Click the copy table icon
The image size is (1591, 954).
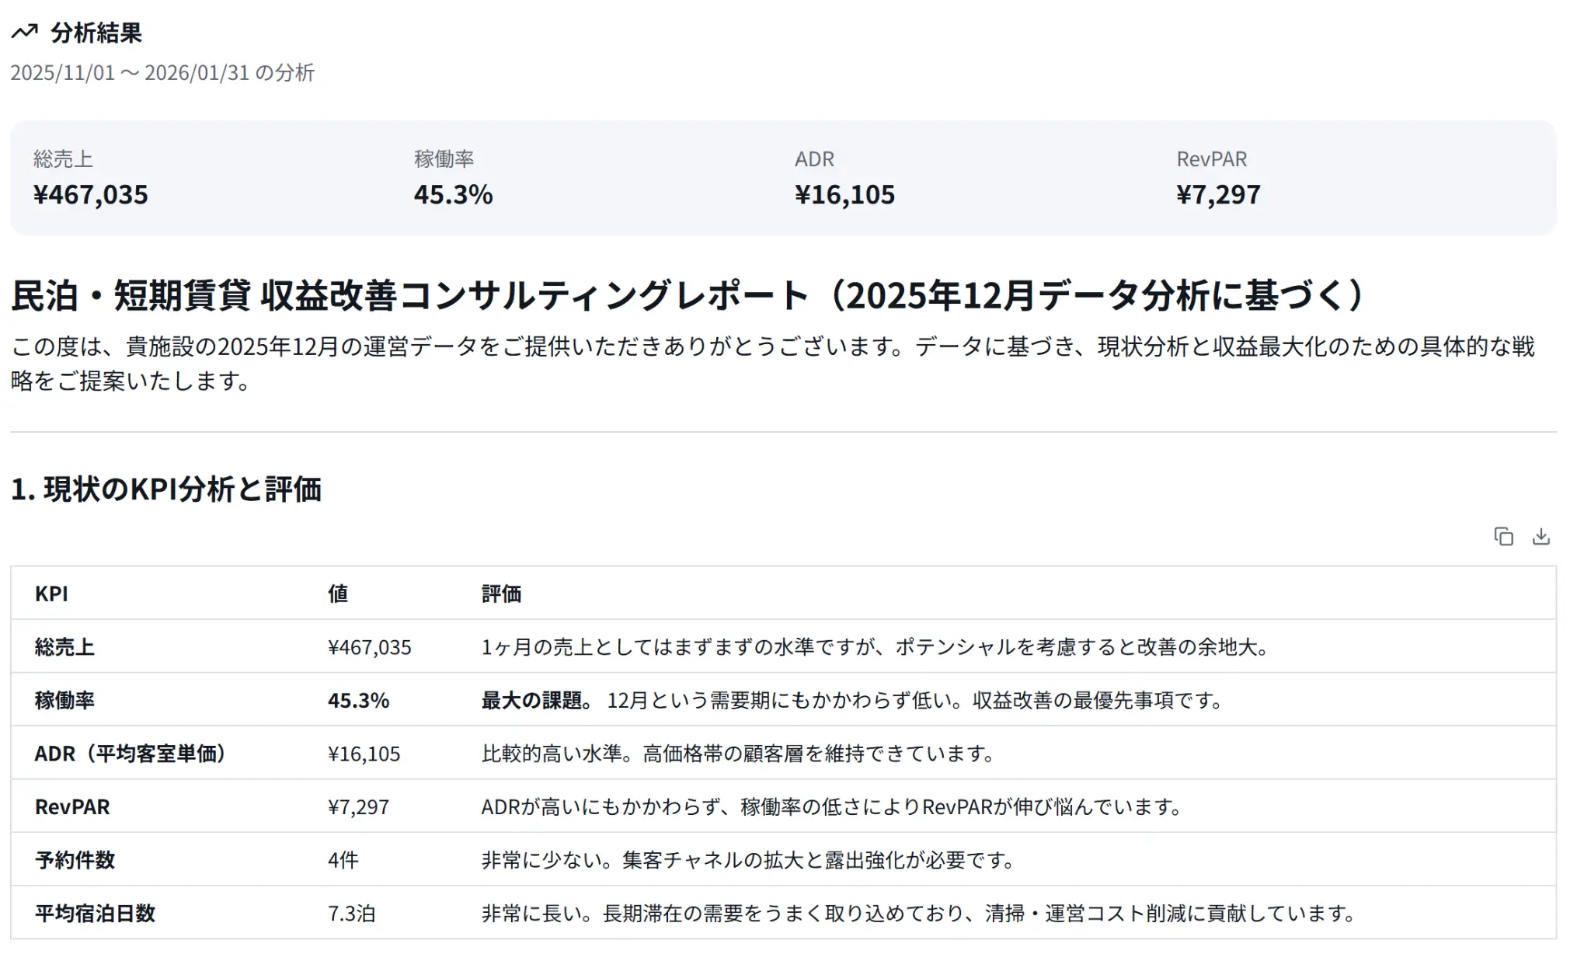coord(1503,537)
